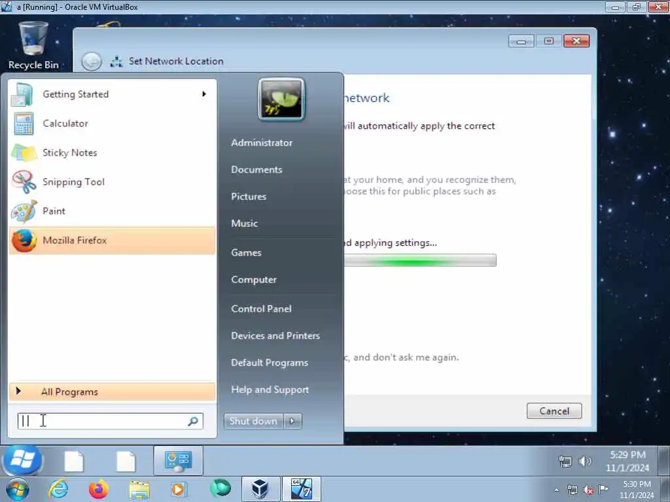Open Control Panel

click(x=261, y=309)
